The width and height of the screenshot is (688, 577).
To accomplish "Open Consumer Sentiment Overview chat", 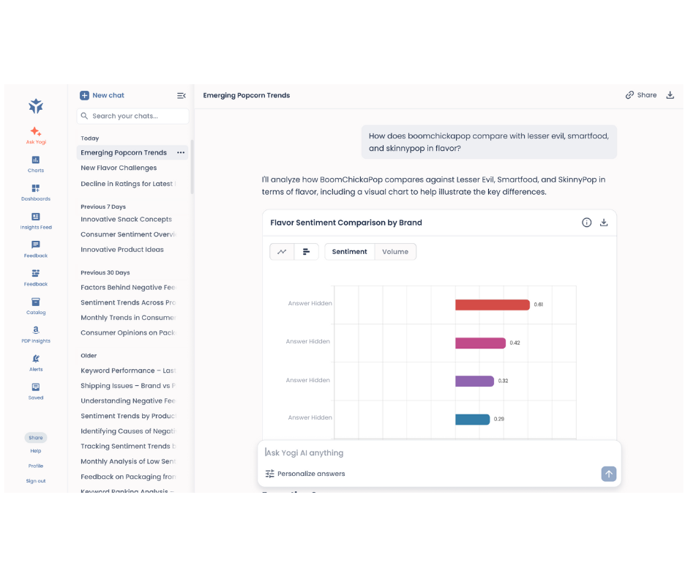I will click(128, 234).
